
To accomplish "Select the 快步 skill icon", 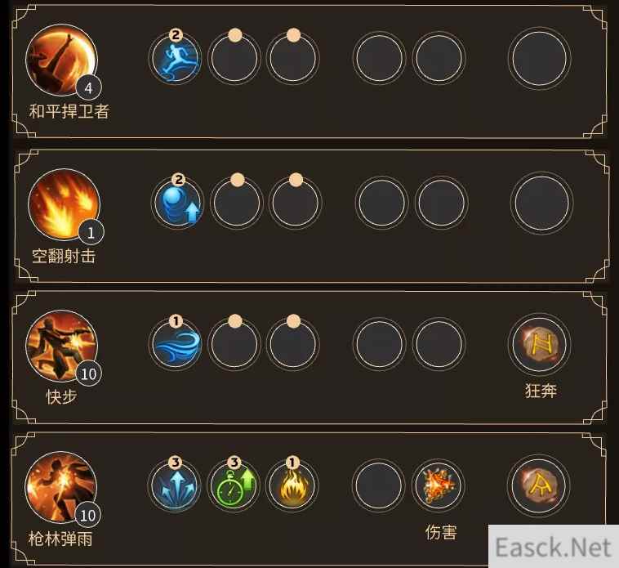I will (61, 346).
